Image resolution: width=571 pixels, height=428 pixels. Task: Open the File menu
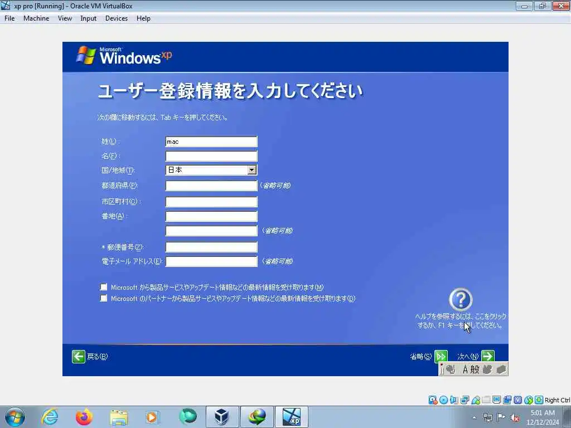pos(9,18)
